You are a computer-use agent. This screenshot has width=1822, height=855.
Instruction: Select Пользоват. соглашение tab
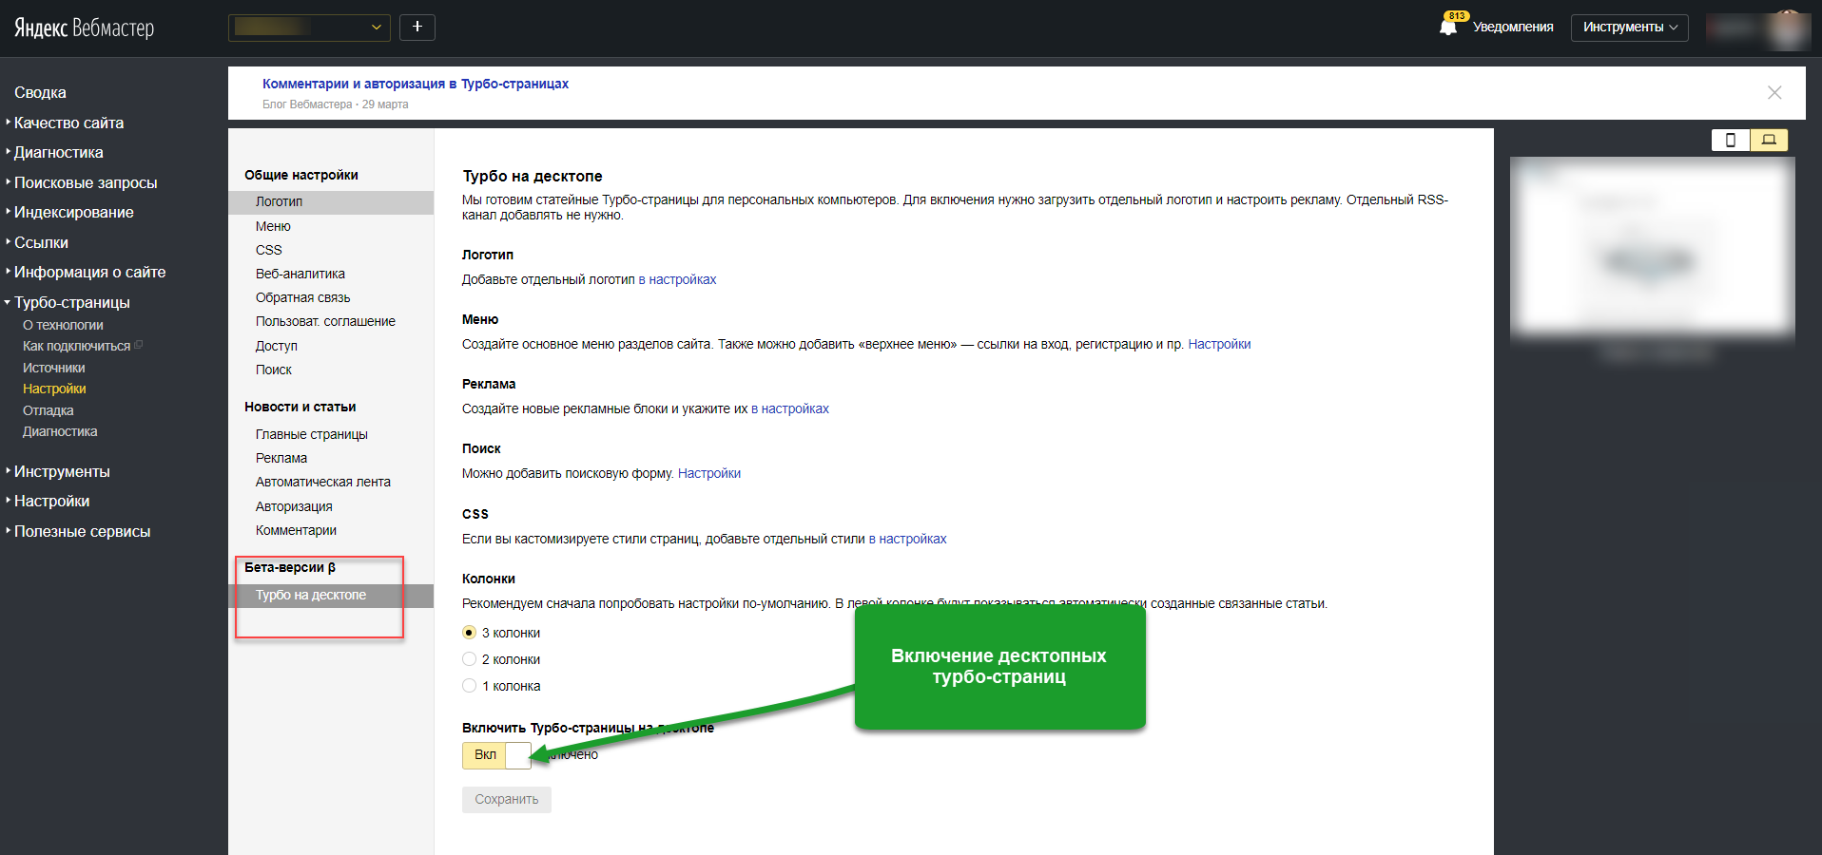click(x=325, y=321)
